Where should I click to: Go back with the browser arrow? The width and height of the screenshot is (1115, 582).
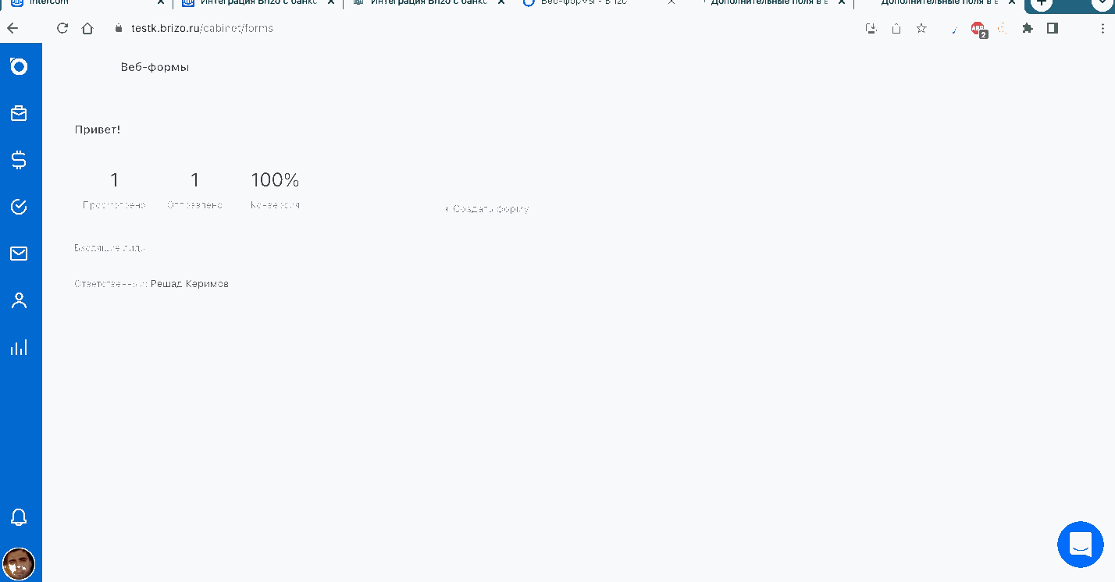12,28
